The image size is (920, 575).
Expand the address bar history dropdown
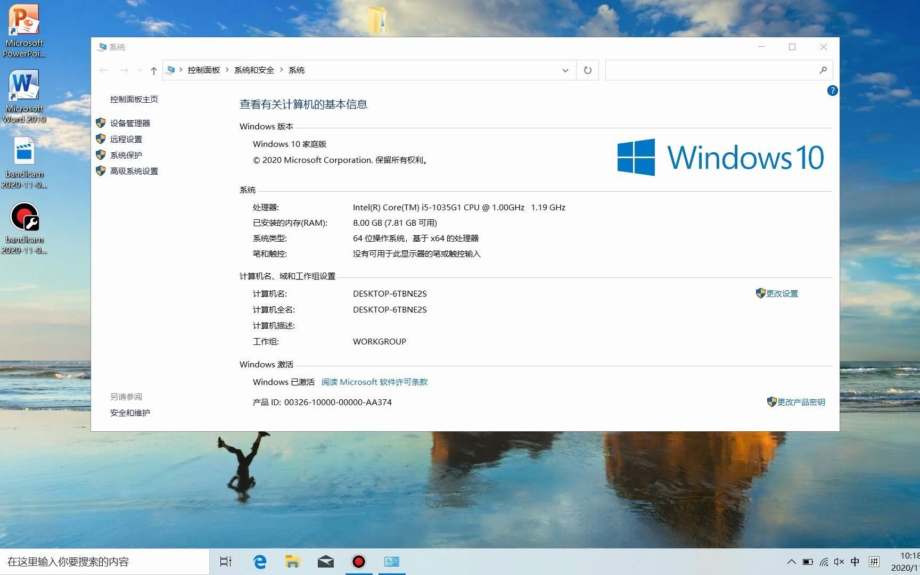coord(565,70)
